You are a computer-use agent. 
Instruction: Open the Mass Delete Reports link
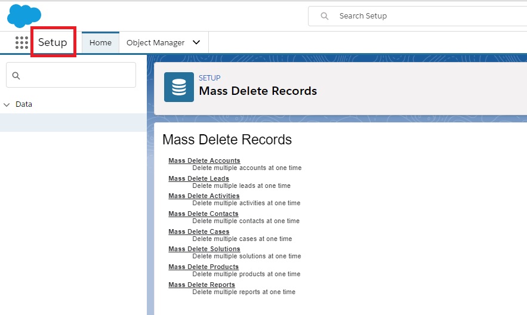point(201,285)
